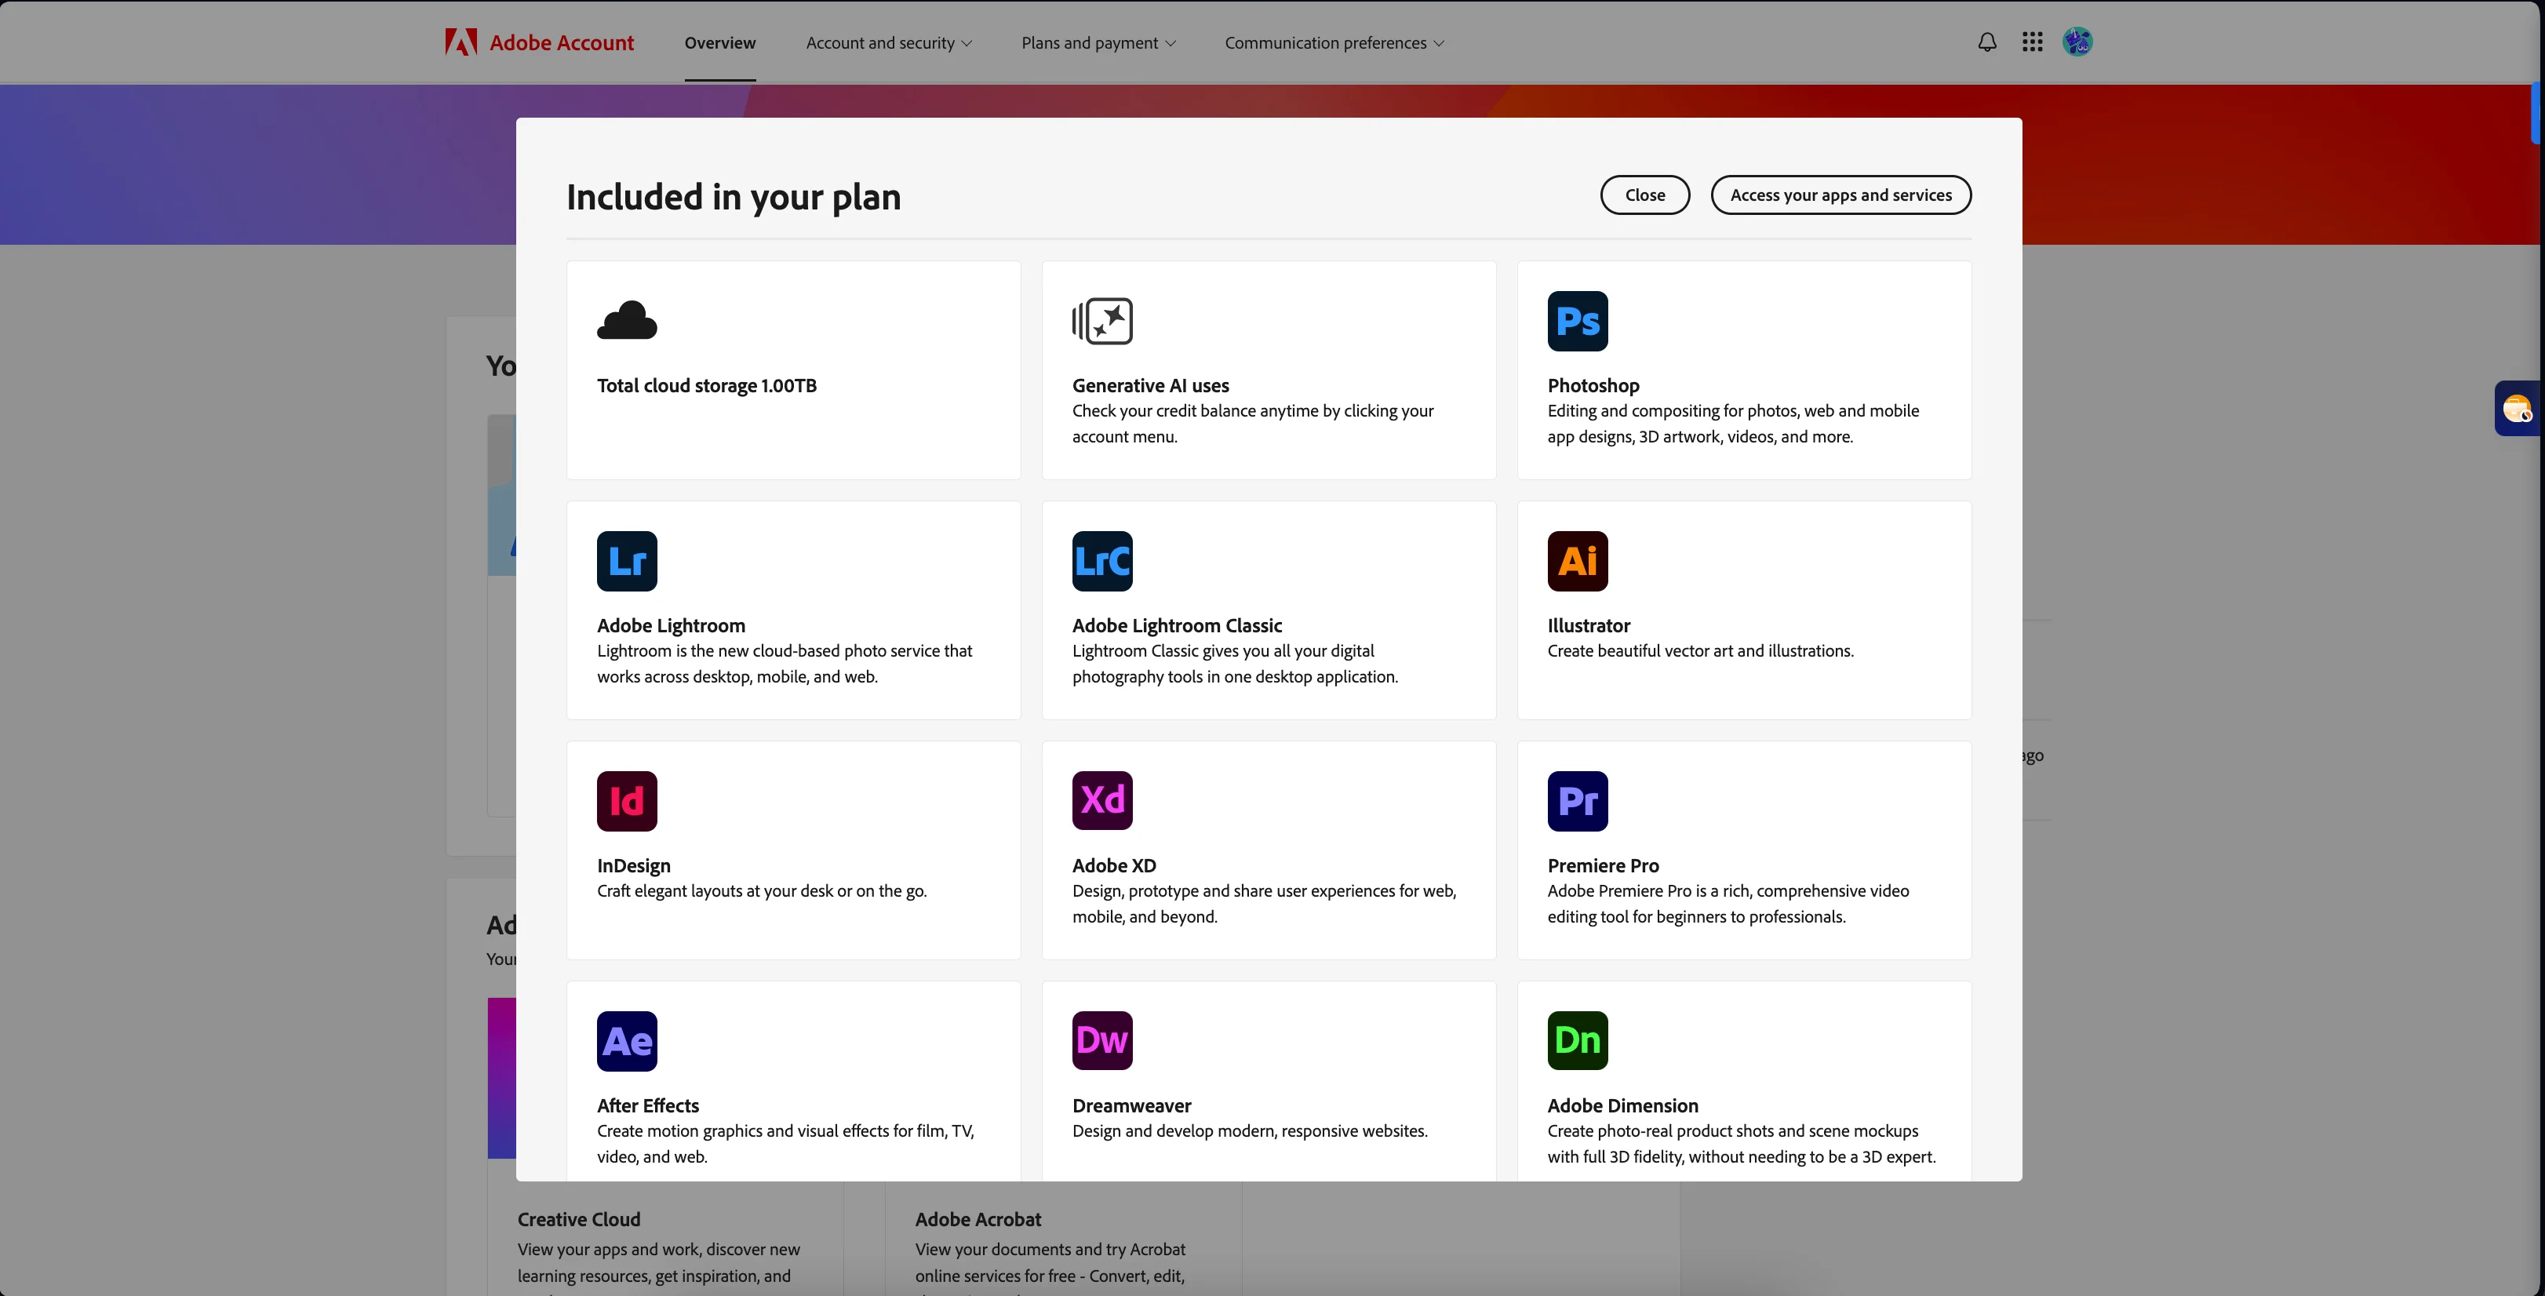Open the notifications bell
2545x1296 pixels.
[x=1986, y=42]
